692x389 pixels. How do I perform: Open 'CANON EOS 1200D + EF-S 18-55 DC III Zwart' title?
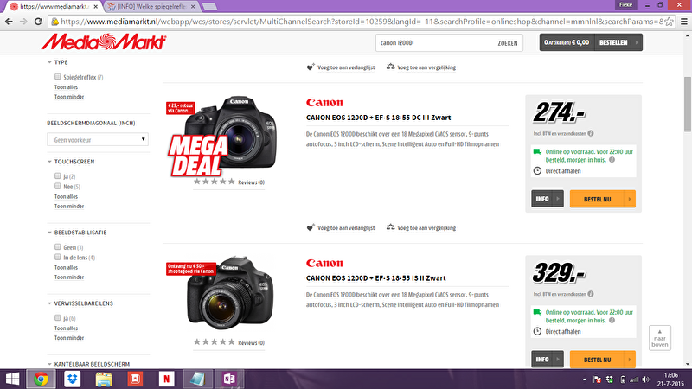coord(379,118)
